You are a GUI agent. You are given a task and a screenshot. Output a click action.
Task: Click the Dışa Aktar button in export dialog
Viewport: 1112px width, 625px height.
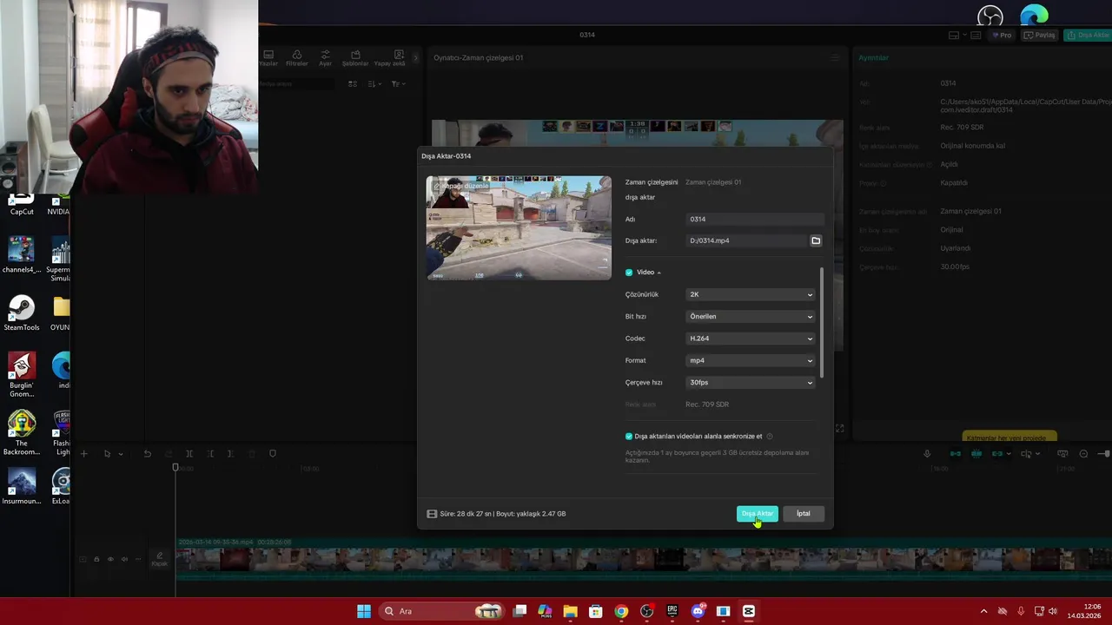[758, 514]
